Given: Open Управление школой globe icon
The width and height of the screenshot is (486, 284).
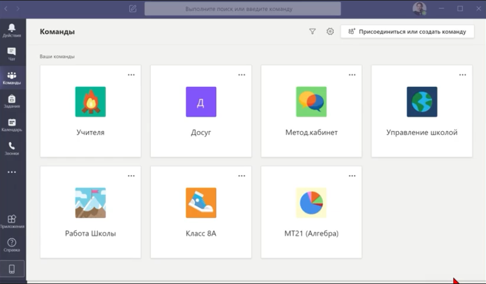Looking at the screenshot, I should 422,102.
